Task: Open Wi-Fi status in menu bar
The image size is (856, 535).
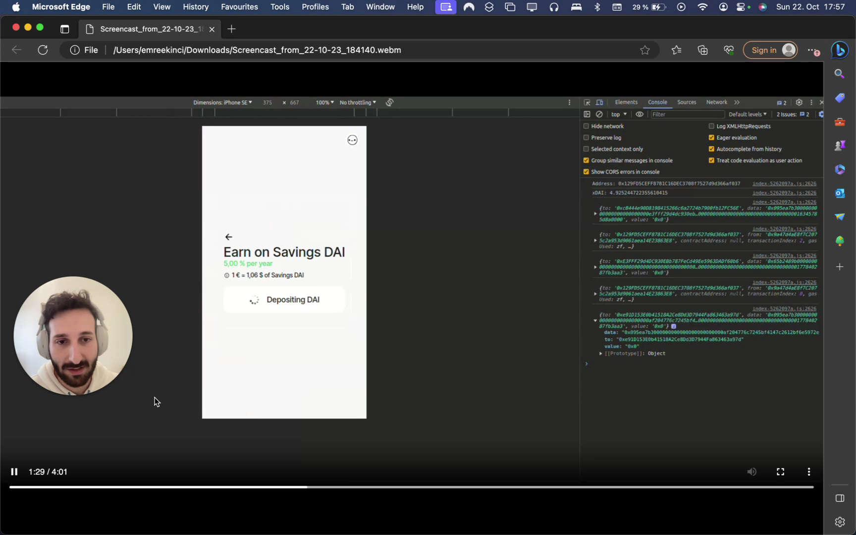Action: point(702,7)
